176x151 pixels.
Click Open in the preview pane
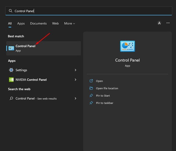tap(99, 81)
